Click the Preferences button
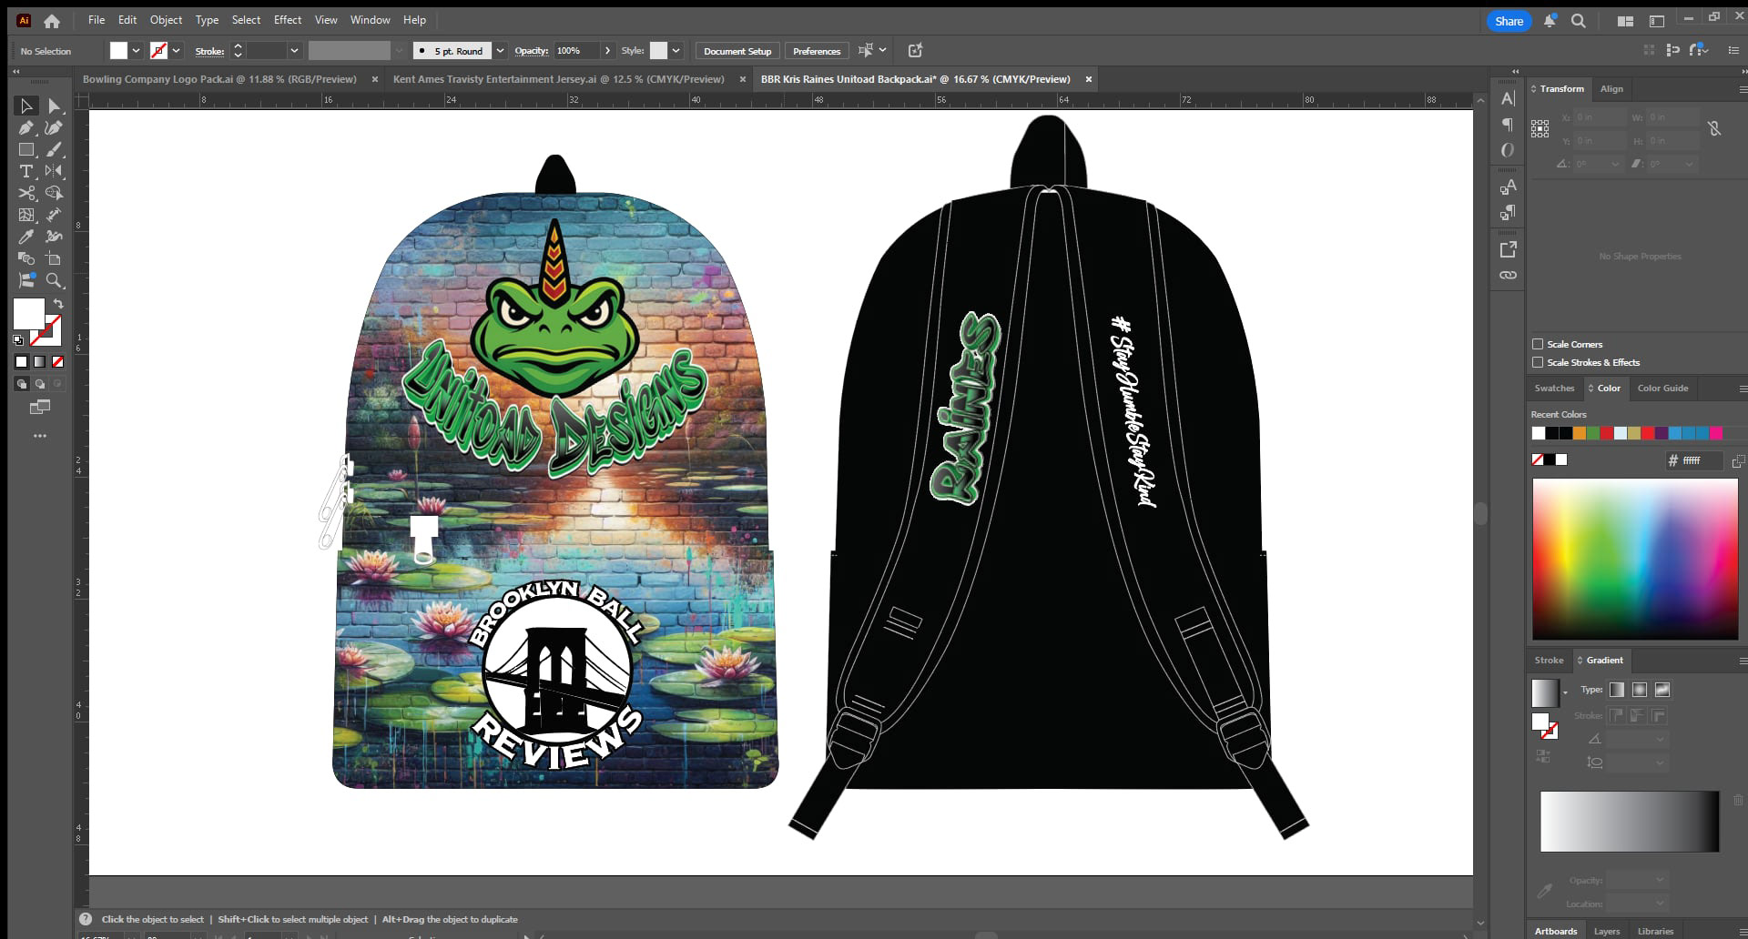 point(816,51)
